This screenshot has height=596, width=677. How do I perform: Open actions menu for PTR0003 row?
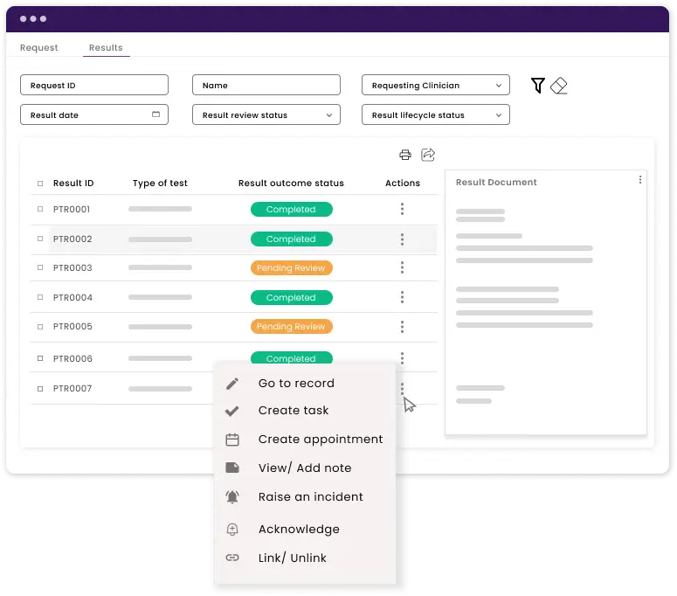click(402, 268)
